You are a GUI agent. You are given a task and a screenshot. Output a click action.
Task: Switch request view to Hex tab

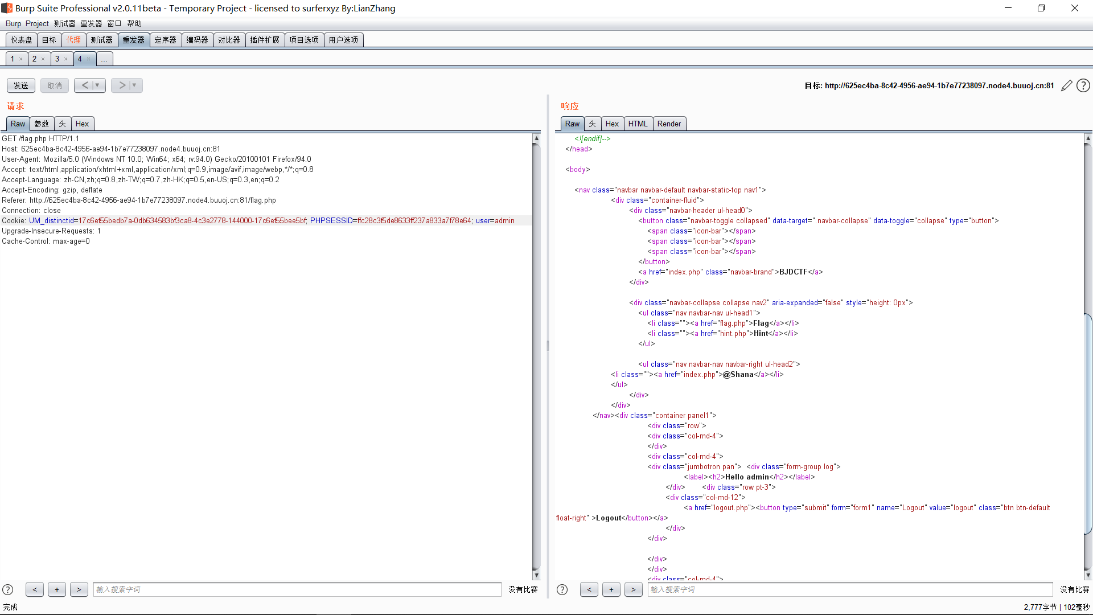[82, 124]
